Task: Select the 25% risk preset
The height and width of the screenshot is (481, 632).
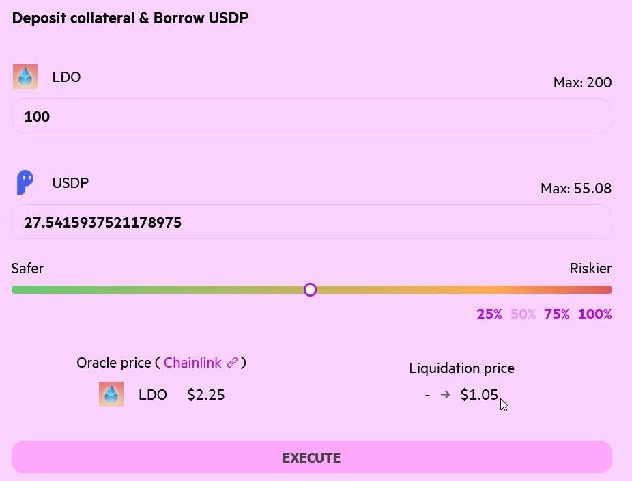Action: point(489,314)
